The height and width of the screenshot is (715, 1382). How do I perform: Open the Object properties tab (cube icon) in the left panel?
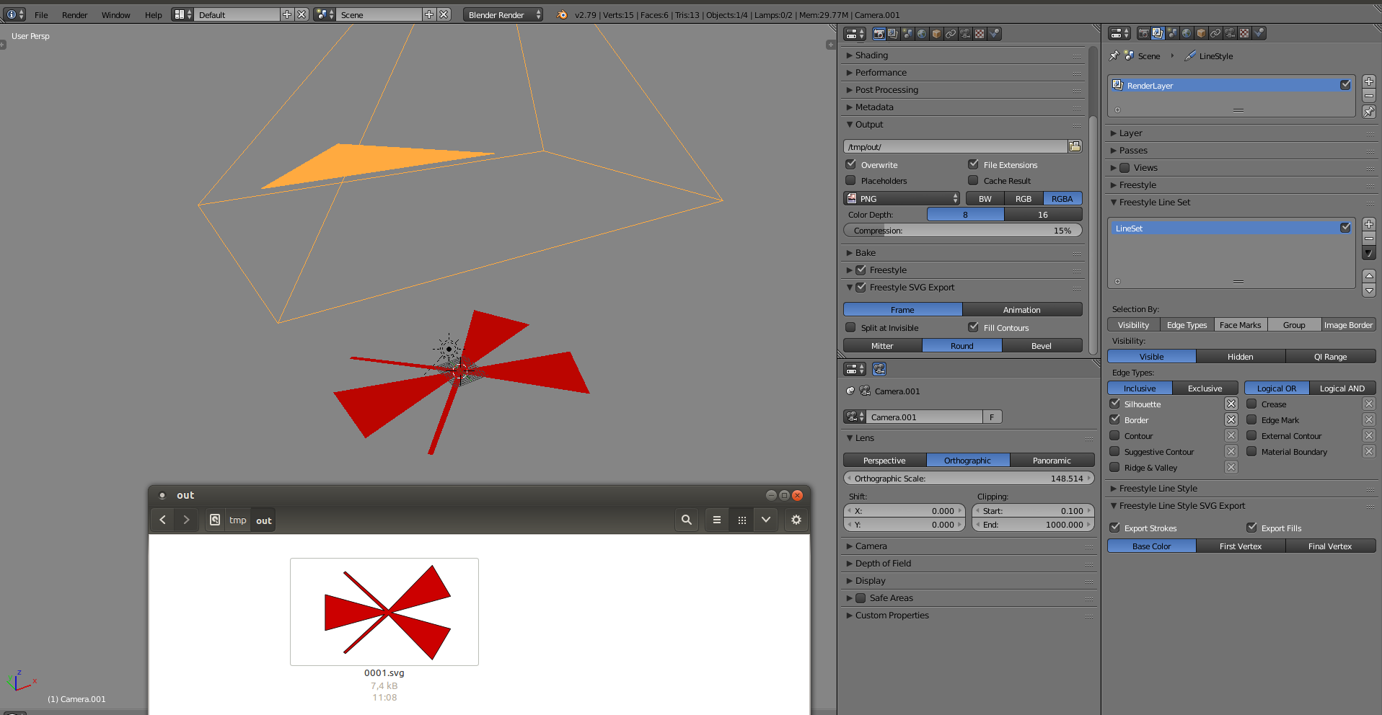pyautogui.click(x=936, y=34)
